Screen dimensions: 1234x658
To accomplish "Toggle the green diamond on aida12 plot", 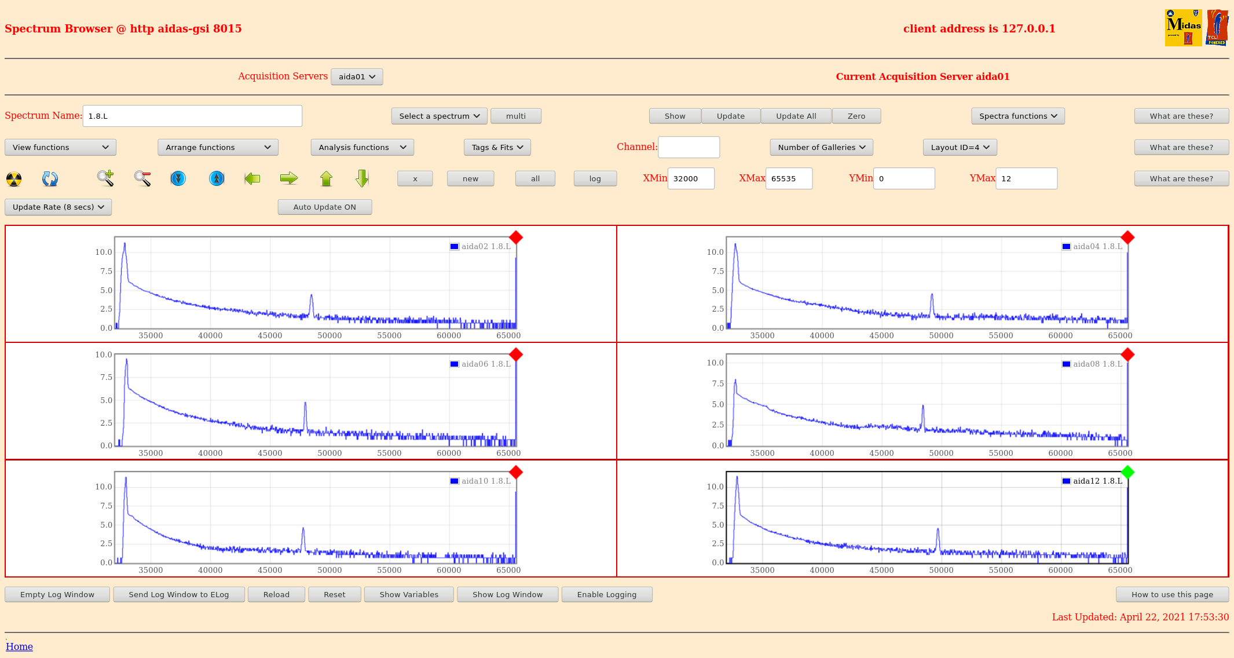I will click(x=1127, y=472).
